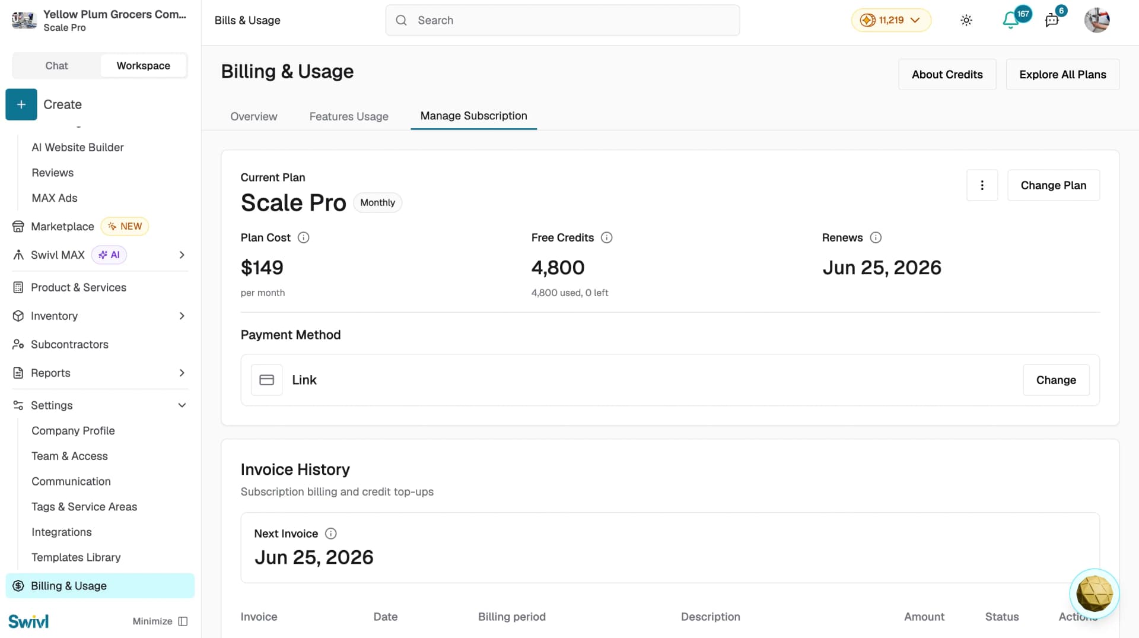Viewport: 1139px width, 638px height.
Task: Click the About Credits button
Action: click(x=947, y=74)
